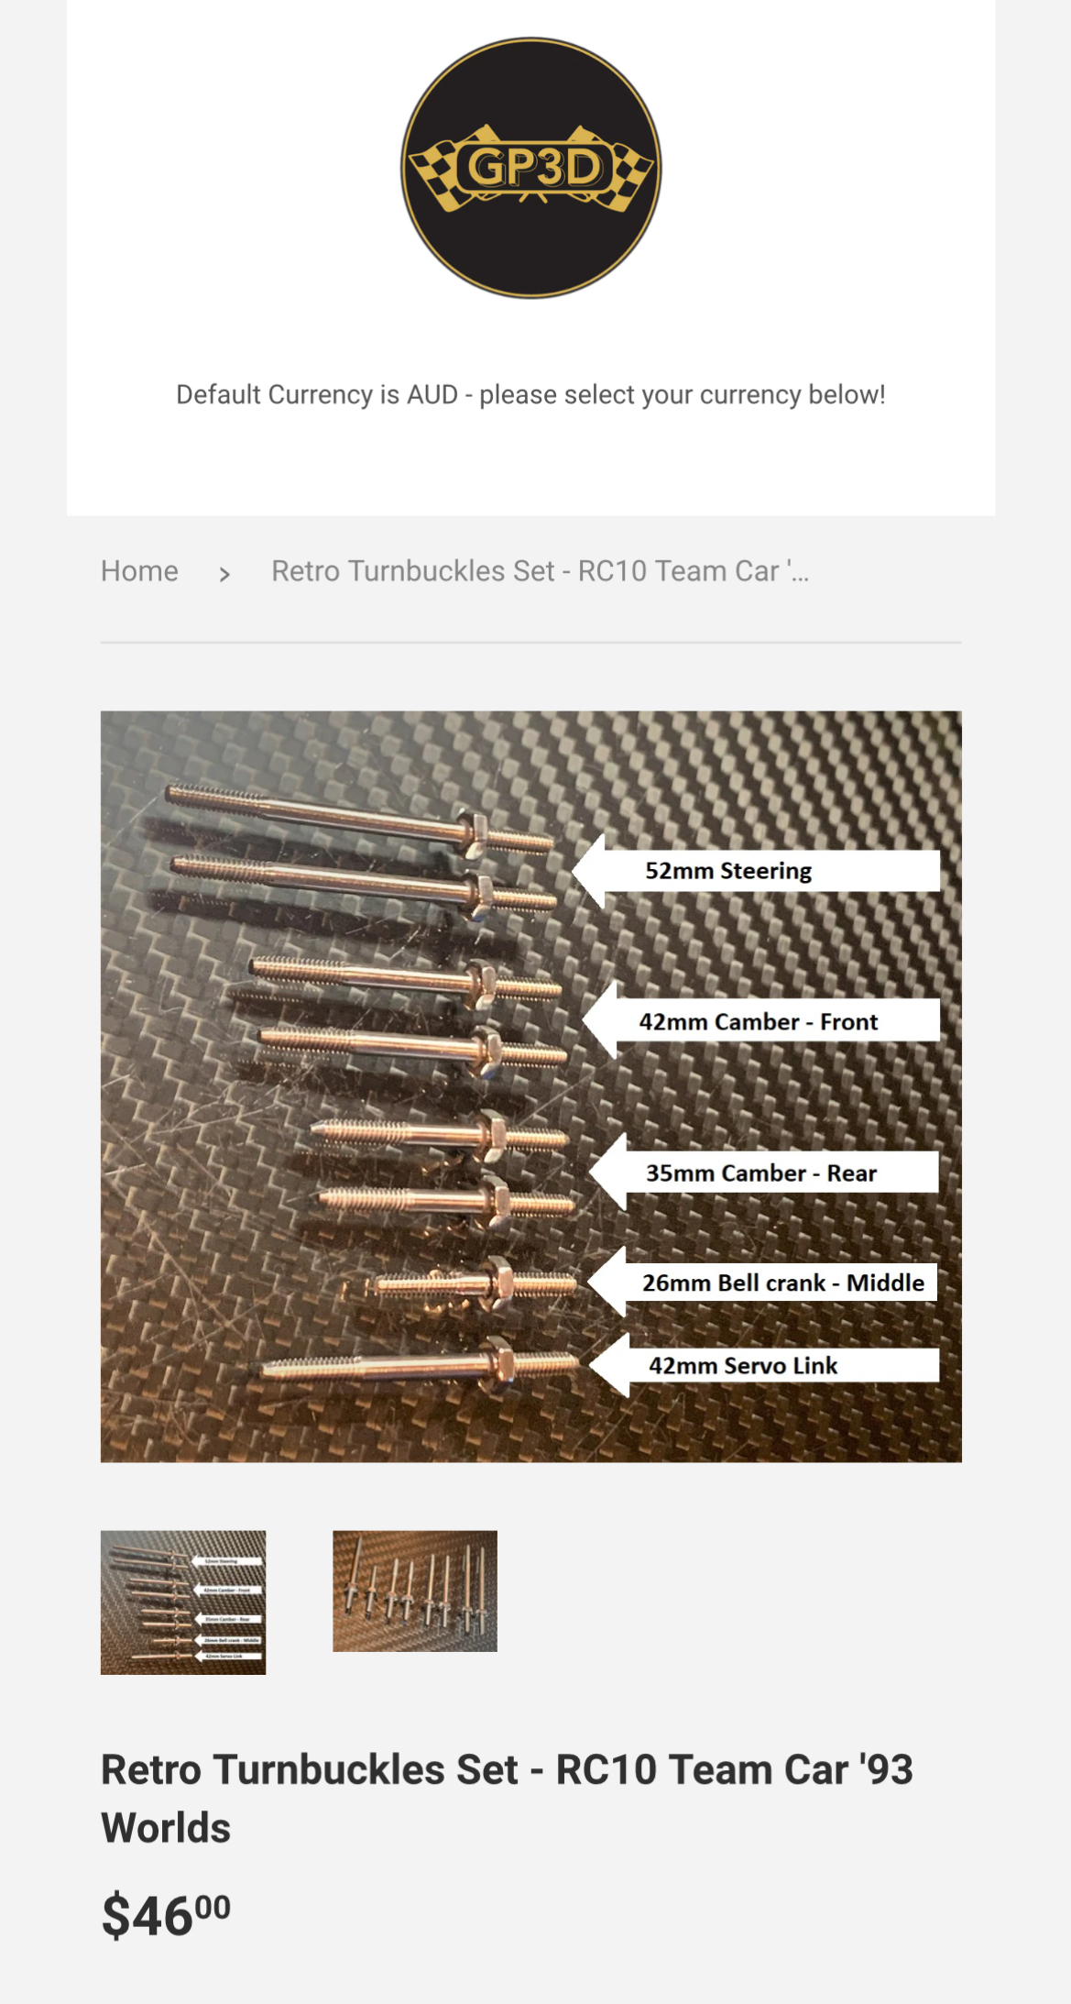Click the $46.00 price
1071x2004 pixels.
166,1915
